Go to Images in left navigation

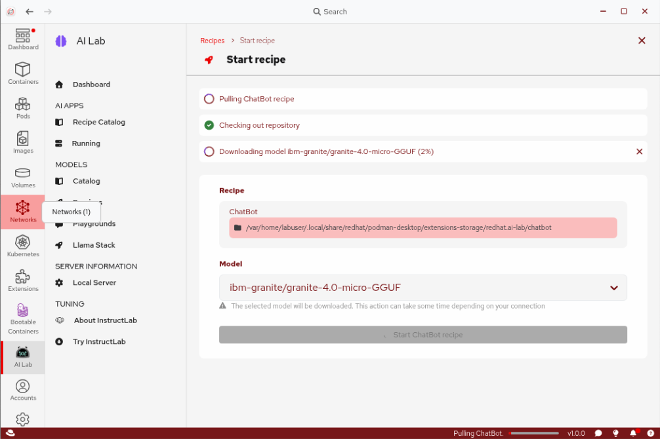[23, 142]
